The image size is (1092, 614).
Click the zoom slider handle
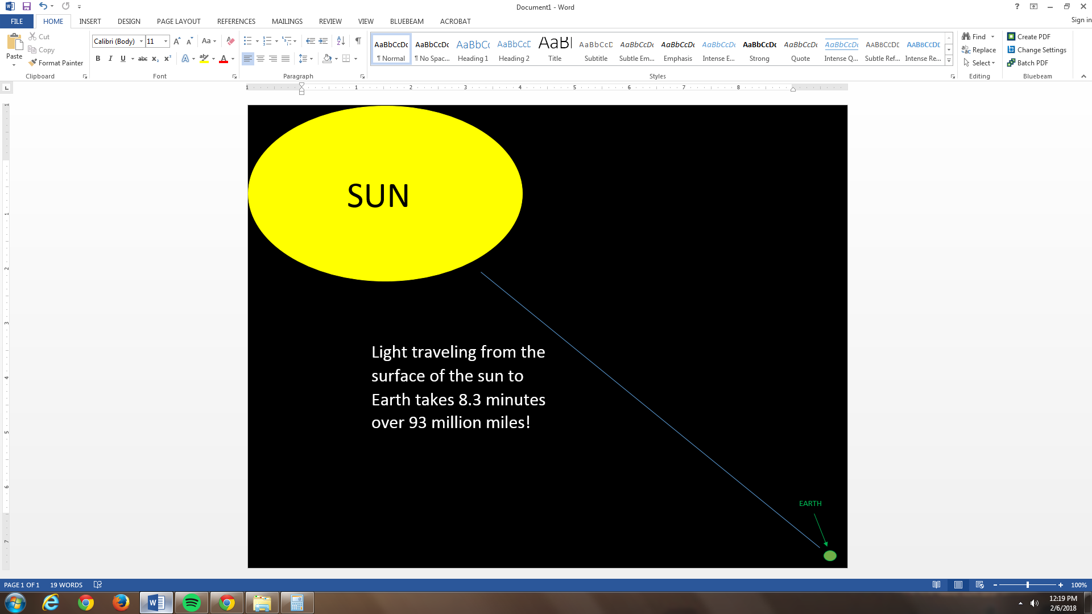click(1027, 585)
